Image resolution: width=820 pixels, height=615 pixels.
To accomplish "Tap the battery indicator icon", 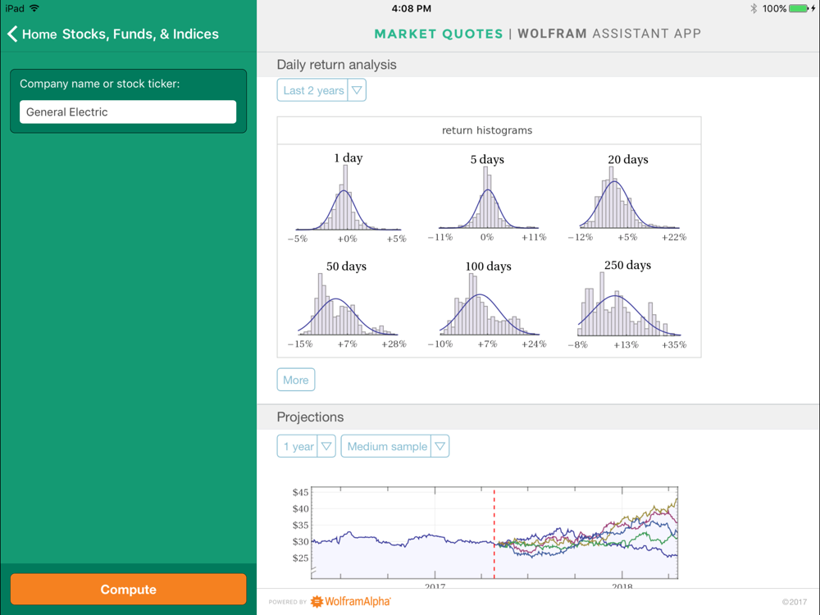I will click(799, 8).
